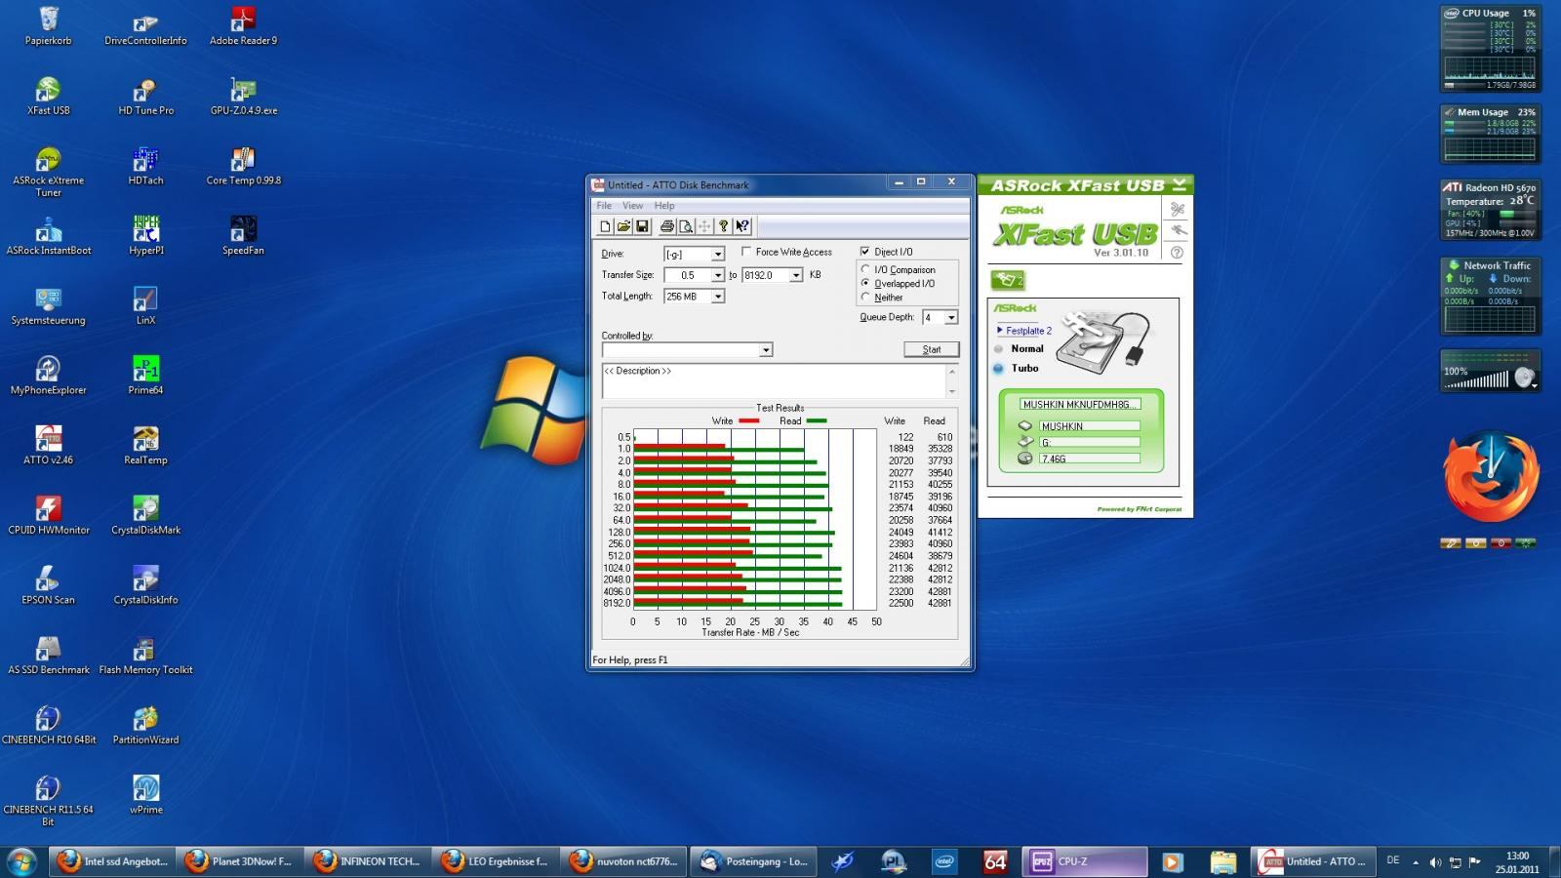Switch to Planet 3DNow! Firefox taskbar button
The image size is (1561, 878).
(240, 861)
